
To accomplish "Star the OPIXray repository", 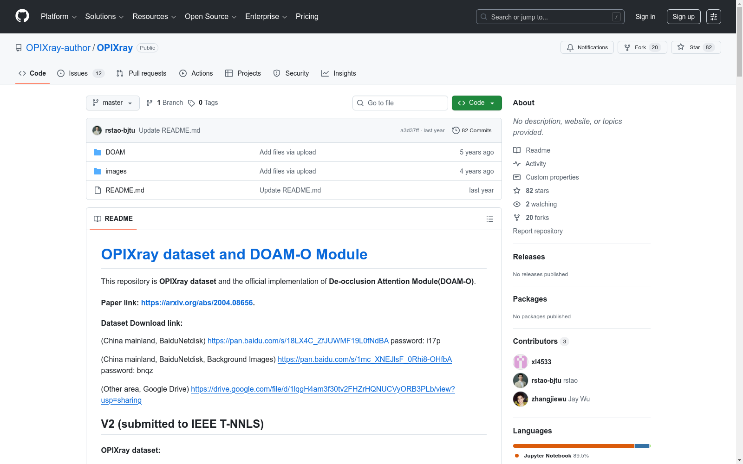I will (696, 47).
